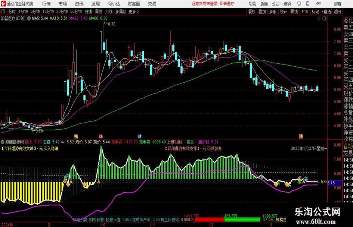
Task: Click MA10: 5.51 indicator label
Action: (x=59, y=18)
